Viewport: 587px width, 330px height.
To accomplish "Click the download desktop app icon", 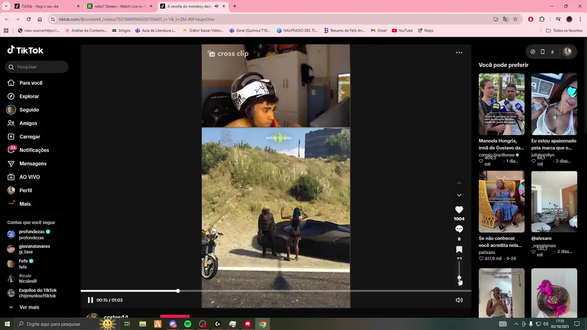I will point(552,52).
